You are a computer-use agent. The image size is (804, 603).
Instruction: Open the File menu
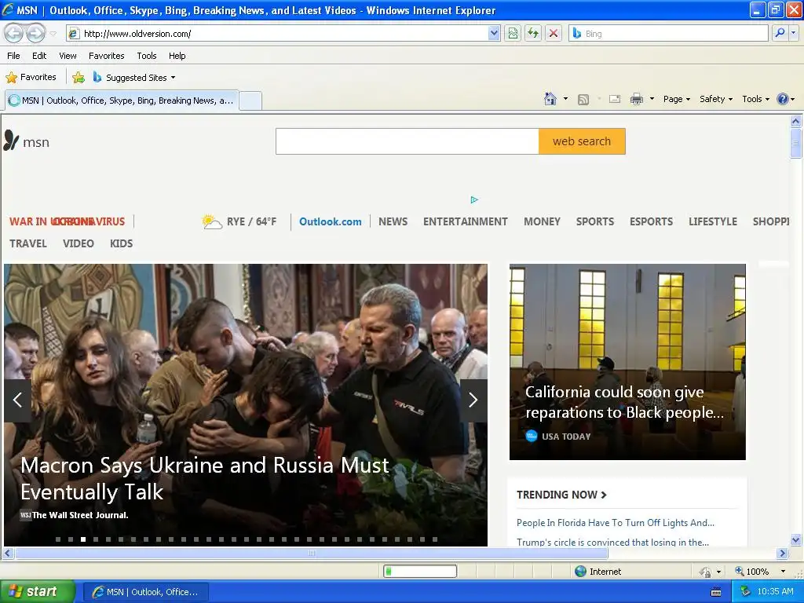[13, 56]
